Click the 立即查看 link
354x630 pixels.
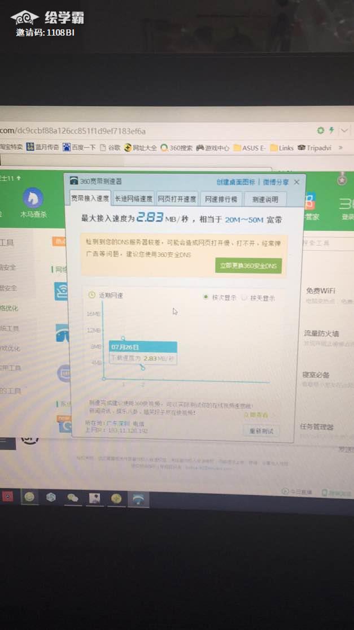(256, 414)
